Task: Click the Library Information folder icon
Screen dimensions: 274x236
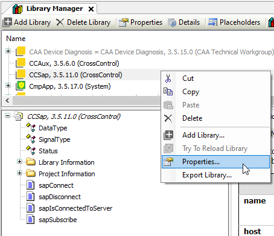Action: coord(31,162)
